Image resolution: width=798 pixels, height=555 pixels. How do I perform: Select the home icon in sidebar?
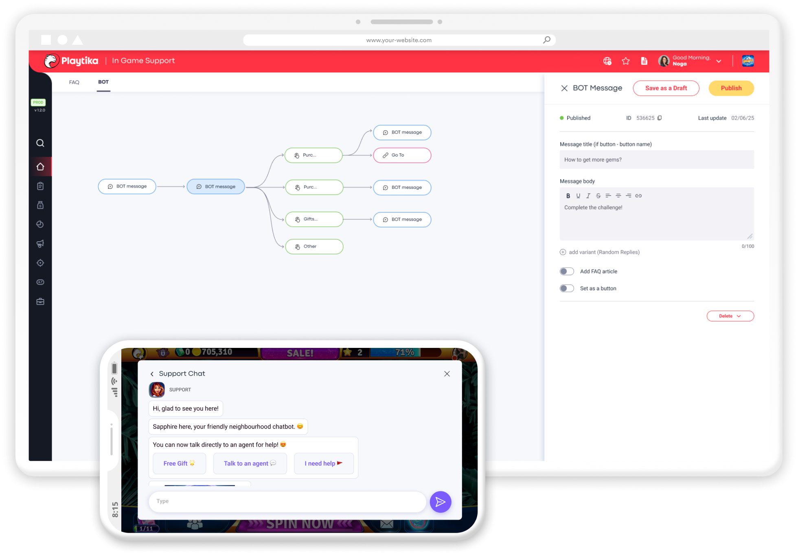click(x=40, y=166)
